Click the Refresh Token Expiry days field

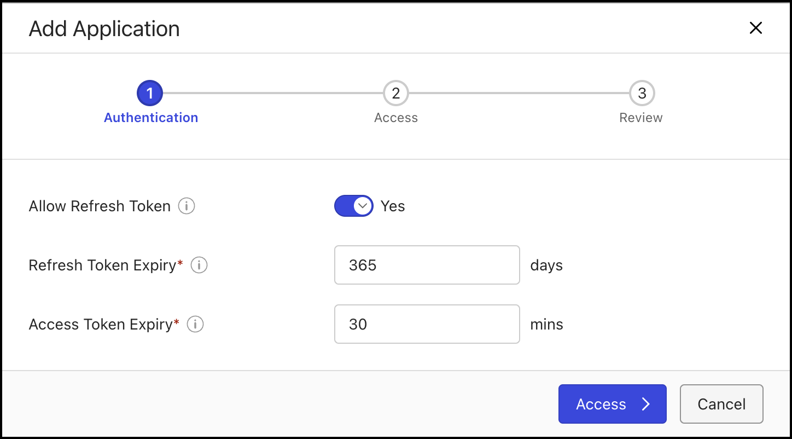pyautogui.click(x=427, y=265)
